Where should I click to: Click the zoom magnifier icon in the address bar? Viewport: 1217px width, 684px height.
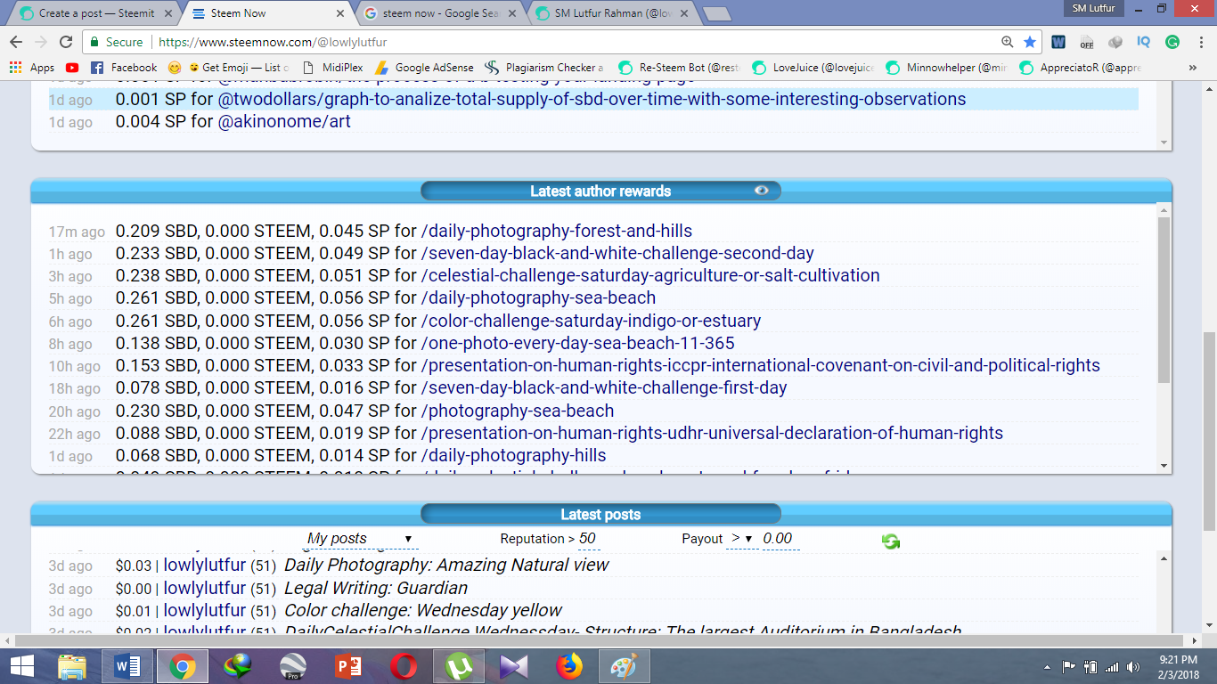pos(1008,42)
